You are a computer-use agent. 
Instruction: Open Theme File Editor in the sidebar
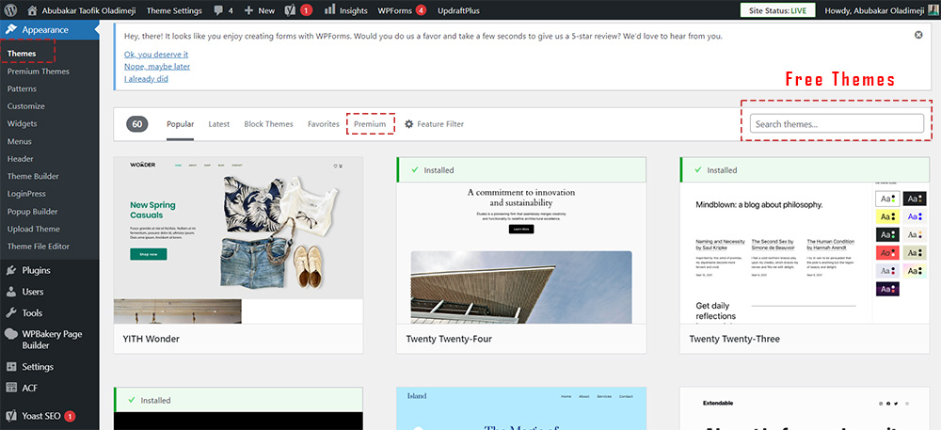click(x=39, y=247)
